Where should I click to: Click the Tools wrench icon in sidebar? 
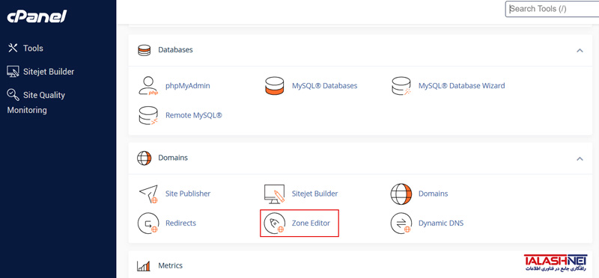point(13,48)
